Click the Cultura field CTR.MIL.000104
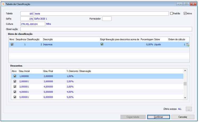 [x=33, y=24]
